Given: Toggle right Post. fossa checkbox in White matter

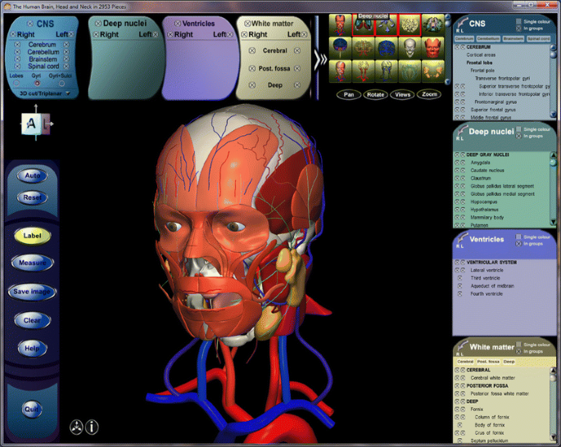Looking at the screenshot, I should pyautogui.click(x=252, y=68).
